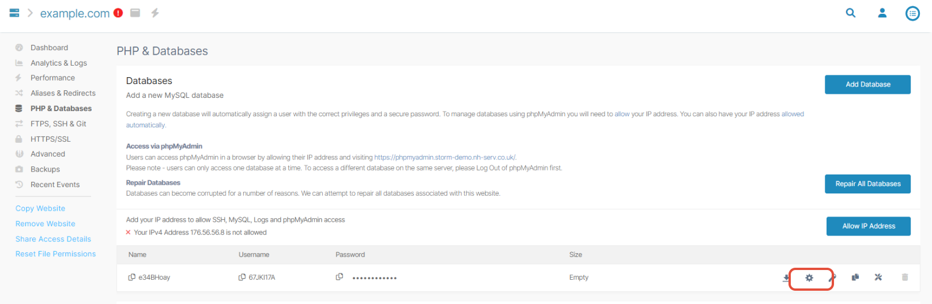
Task: Copy the username 67JKI17A
Action: (x=242, y=278)
